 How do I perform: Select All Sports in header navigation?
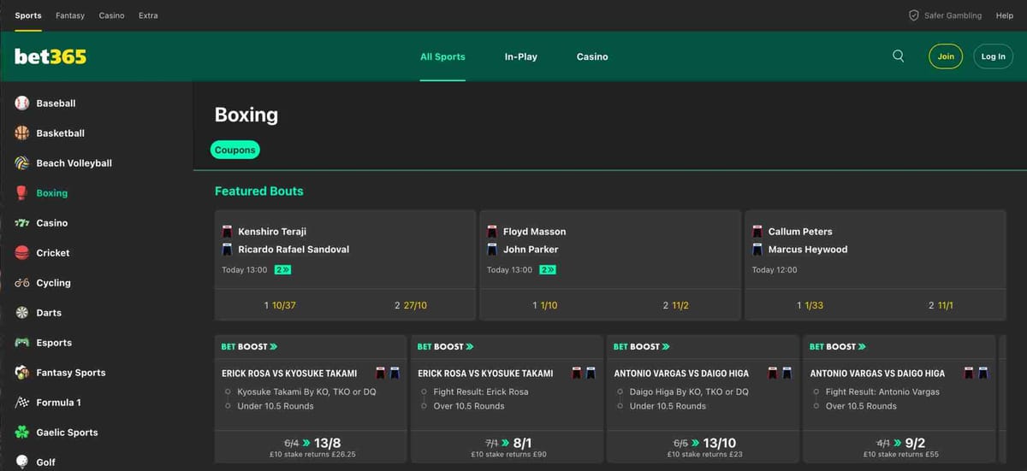(x=442, y=56)
